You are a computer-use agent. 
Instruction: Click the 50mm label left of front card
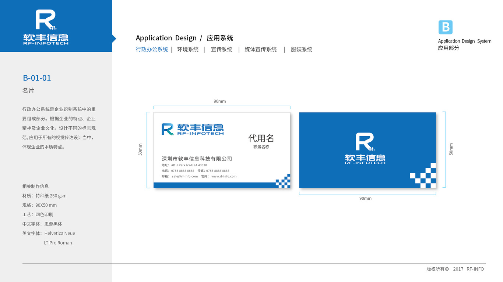pos(140,149)
